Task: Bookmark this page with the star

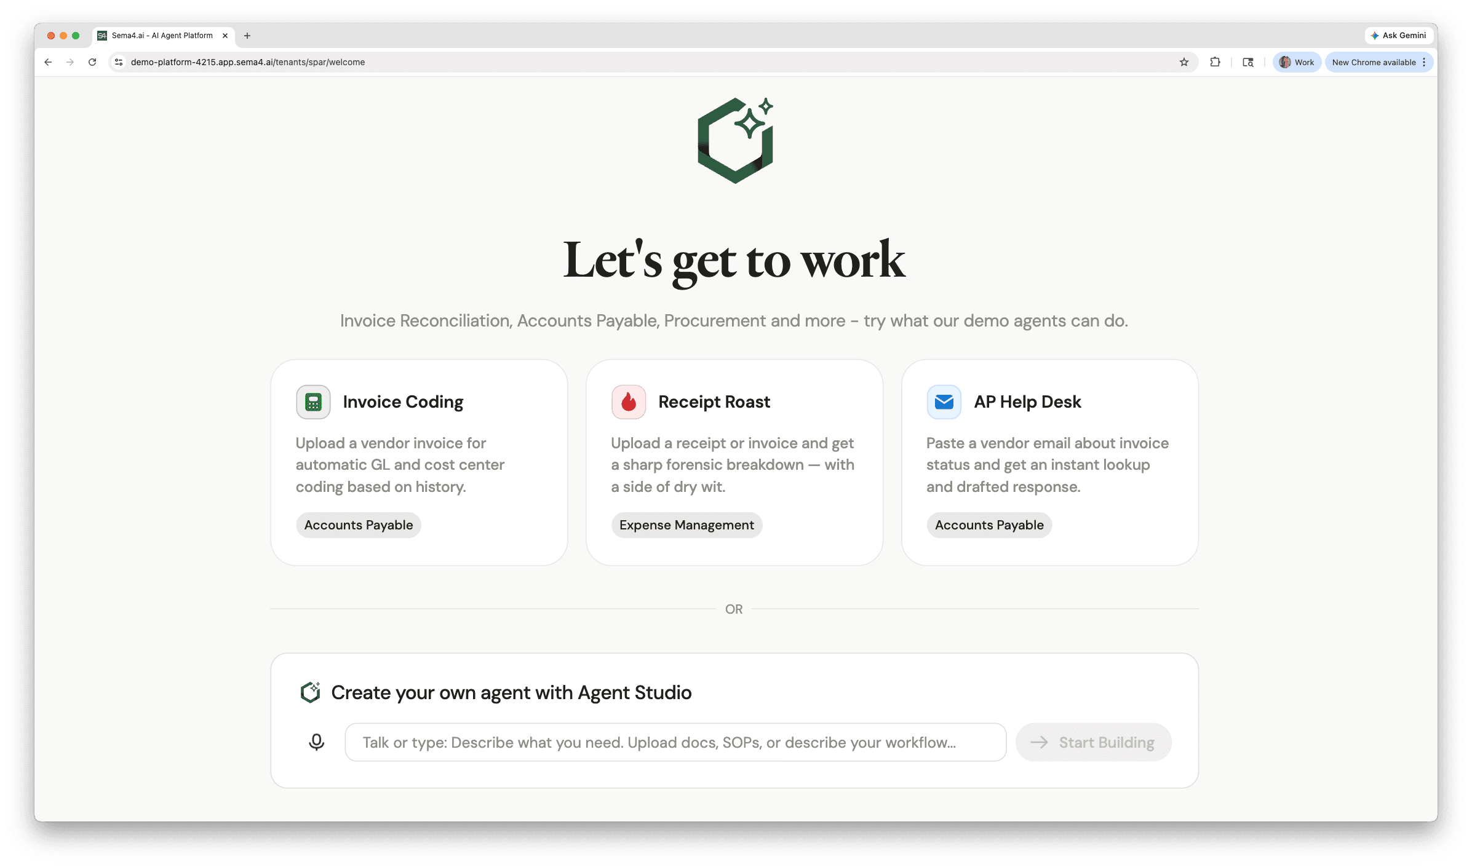Action: 1184,62
